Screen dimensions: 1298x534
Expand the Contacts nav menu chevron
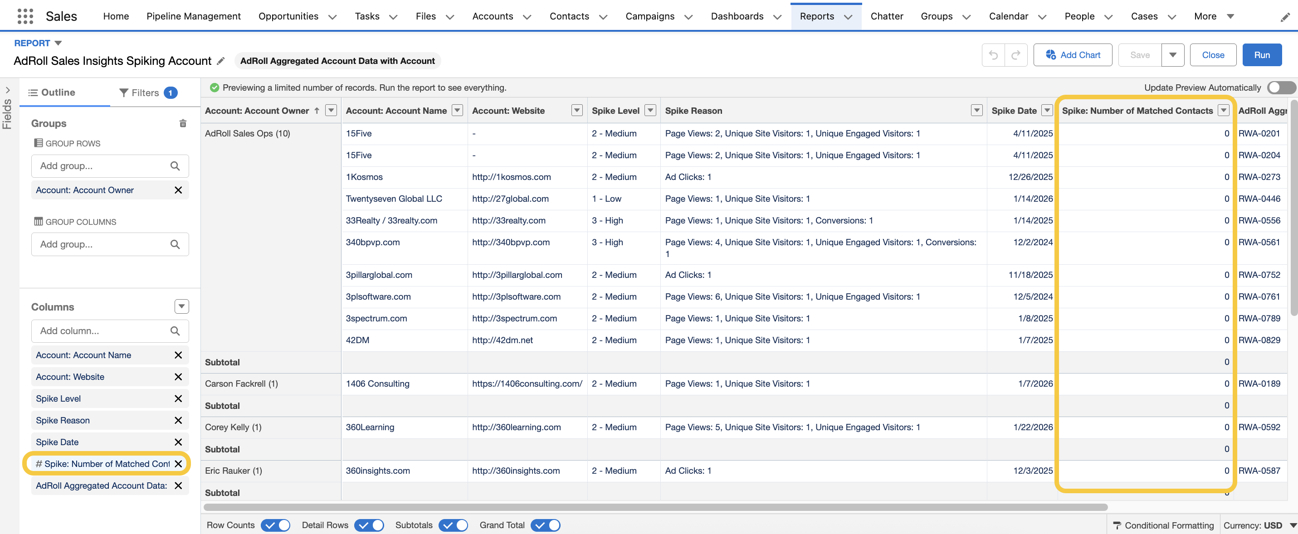point(603,17)
